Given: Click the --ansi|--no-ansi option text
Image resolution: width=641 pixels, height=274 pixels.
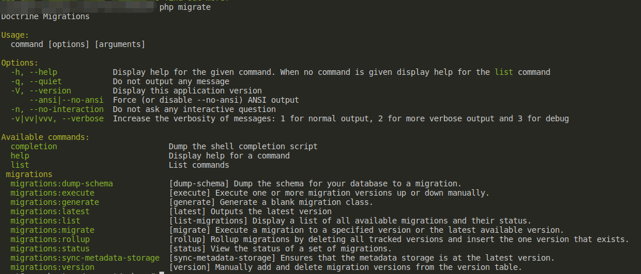Looking at the screenshot, I should [66, 100].
